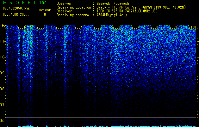
Task: Click the 2057 time marker
Action: click(135, 27)
